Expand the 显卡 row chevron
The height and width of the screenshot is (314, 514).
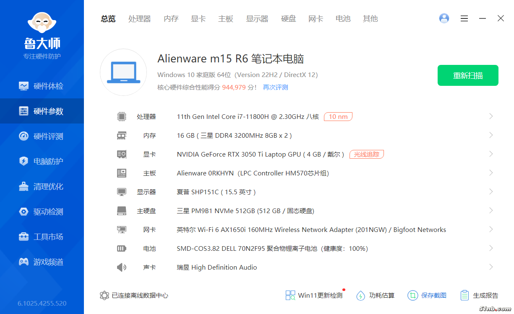(x=491, y=154)
